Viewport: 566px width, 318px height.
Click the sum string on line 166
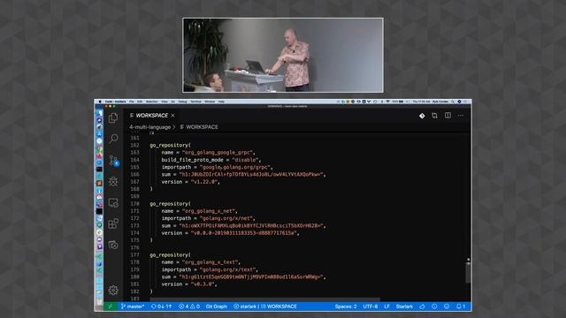252,175
